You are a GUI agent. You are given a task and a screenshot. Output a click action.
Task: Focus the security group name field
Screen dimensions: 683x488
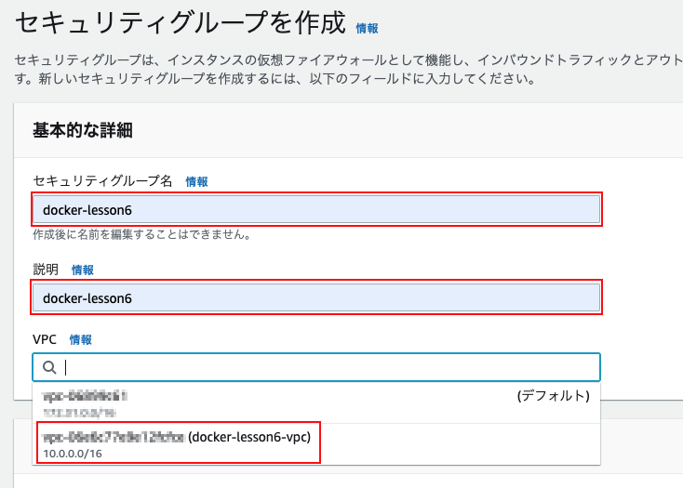316,210
